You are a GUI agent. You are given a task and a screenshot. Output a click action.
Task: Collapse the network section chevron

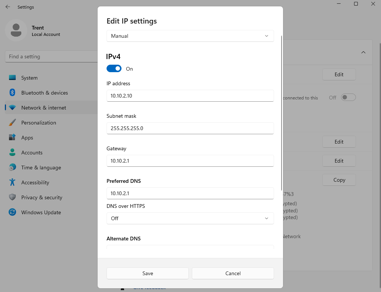(x=363, y=52)
